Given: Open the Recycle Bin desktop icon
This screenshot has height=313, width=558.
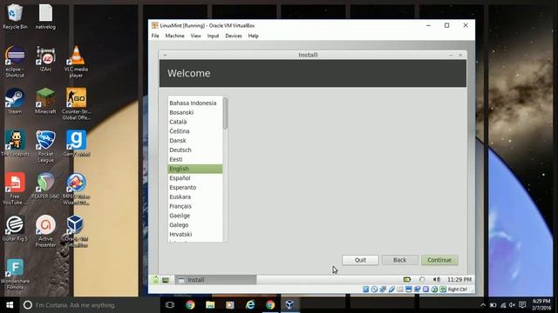Looking at the screenshot, I should click(x=15, y=17).
